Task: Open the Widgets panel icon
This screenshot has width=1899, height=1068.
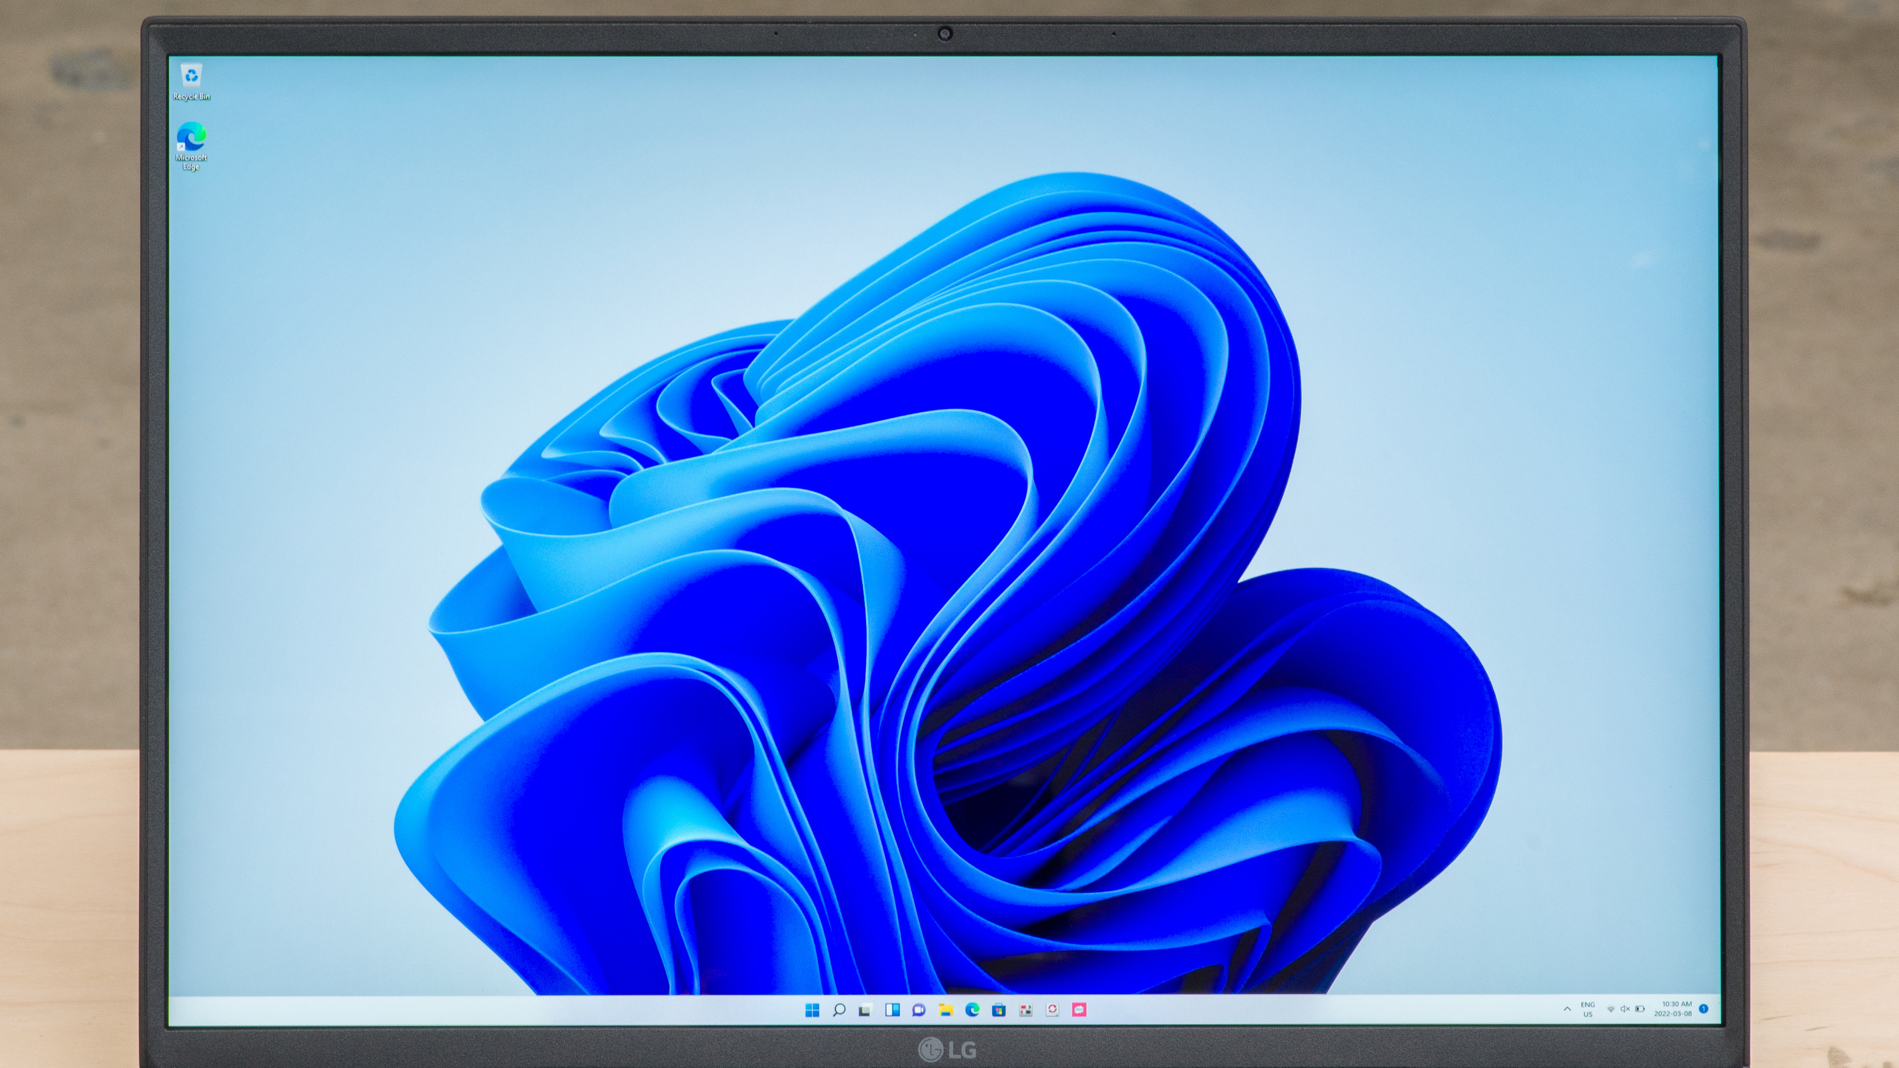Action: tap(892, 1010)
